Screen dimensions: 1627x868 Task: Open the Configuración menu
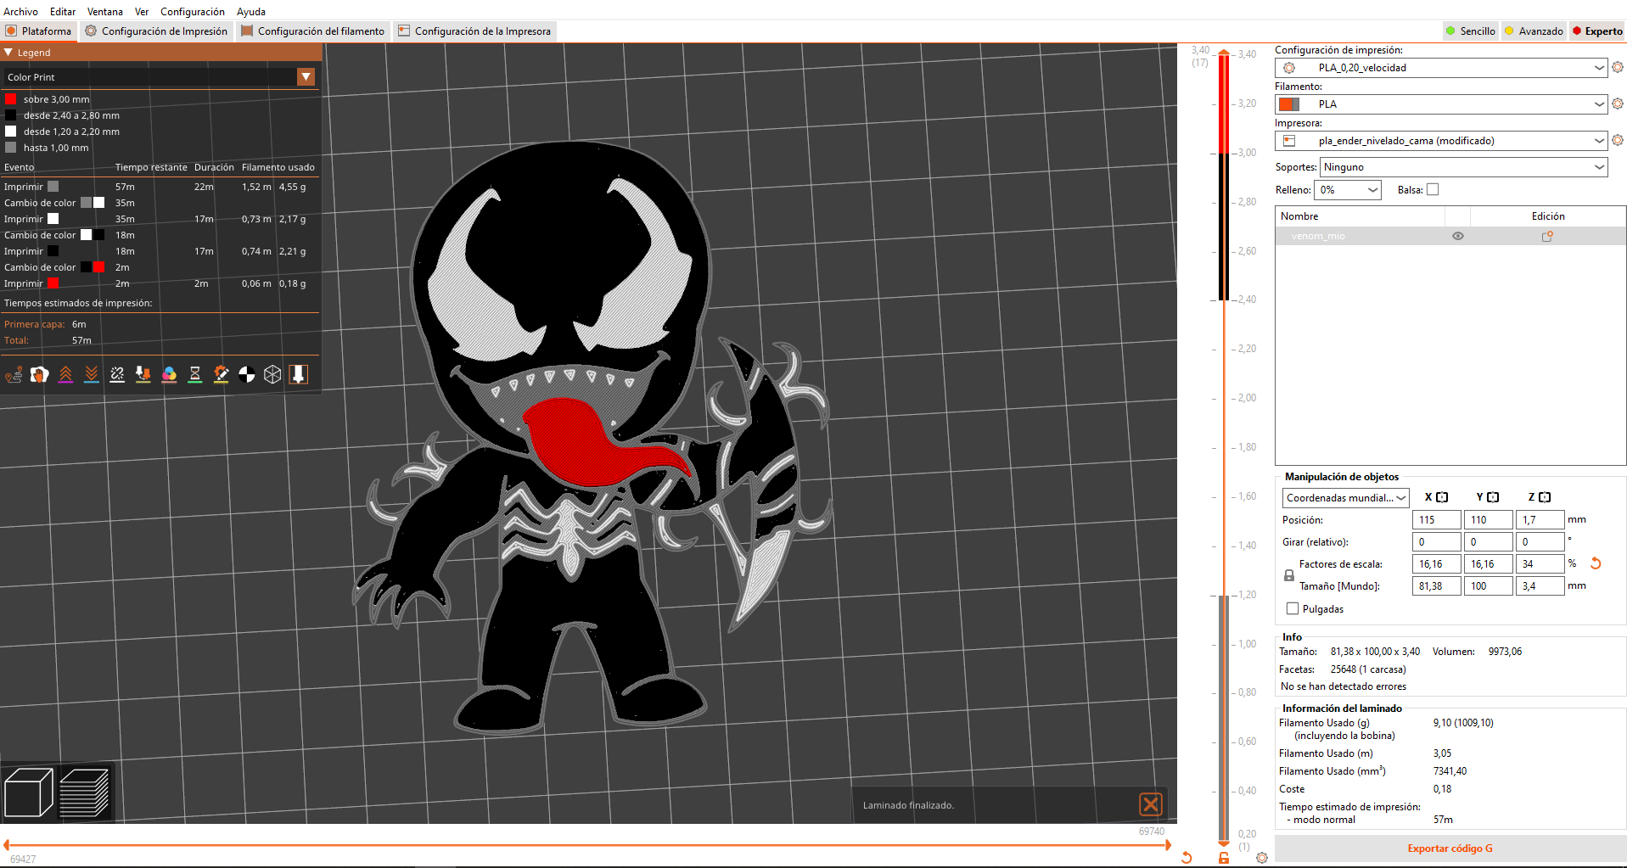193,11
